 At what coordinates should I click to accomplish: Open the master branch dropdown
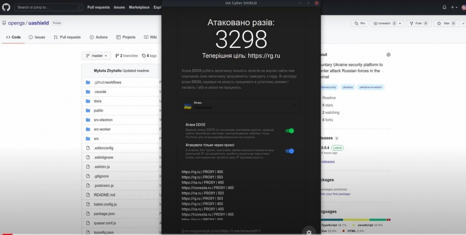[x=96, y=56]
